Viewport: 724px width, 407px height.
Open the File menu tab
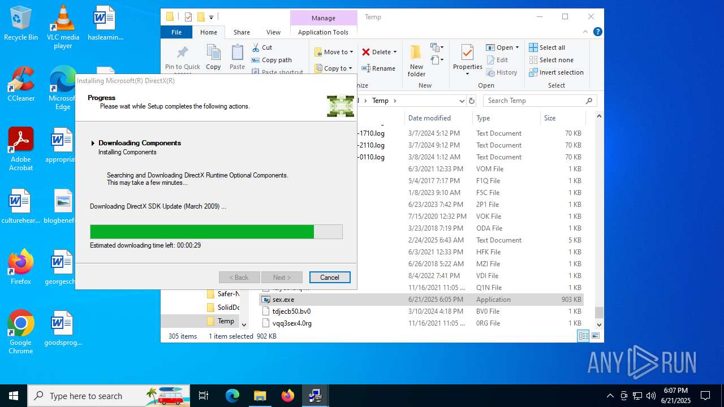[x=176, y=32]
